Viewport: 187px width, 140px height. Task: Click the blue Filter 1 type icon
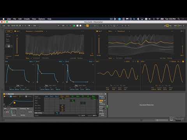click(x=11, y=96)
